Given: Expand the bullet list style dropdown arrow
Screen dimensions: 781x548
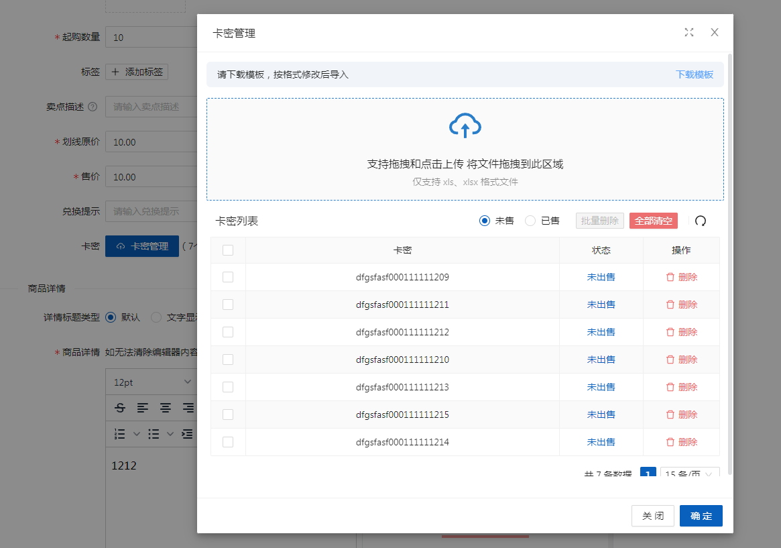Looking at the screenshot, I should click(170, 433).
